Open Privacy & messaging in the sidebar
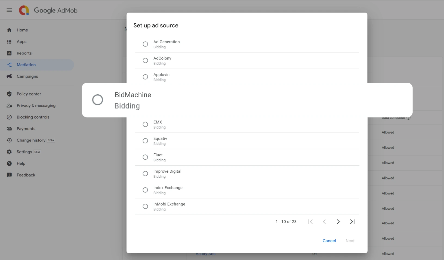 [37, 106]
